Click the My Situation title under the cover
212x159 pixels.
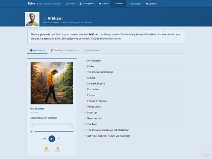click(37, 109)
